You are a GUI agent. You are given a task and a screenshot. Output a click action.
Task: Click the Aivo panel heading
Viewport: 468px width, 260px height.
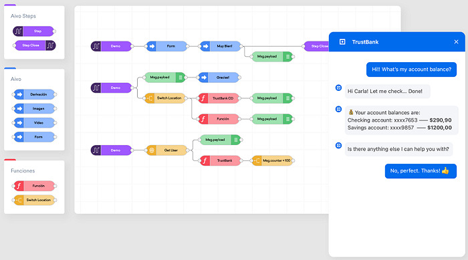pyautogui.click(x=16, y=79)
